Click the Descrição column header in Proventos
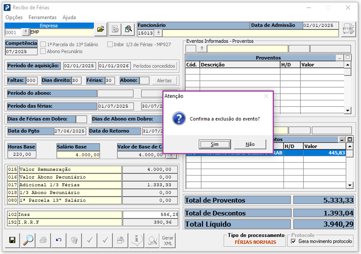361x254 pixels. point(240,65)
